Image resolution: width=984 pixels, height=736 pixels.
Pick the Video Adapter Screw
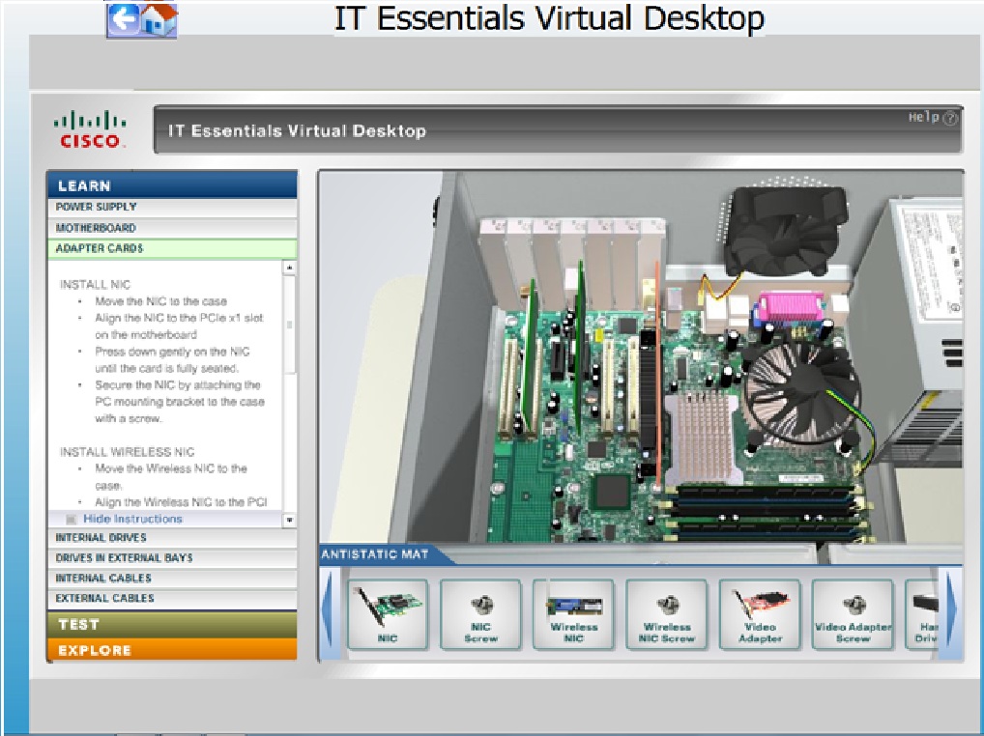852,615
